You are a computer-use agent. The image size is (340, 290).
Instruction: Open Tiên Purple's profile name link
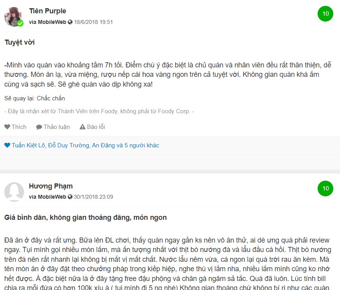point(48,11)
